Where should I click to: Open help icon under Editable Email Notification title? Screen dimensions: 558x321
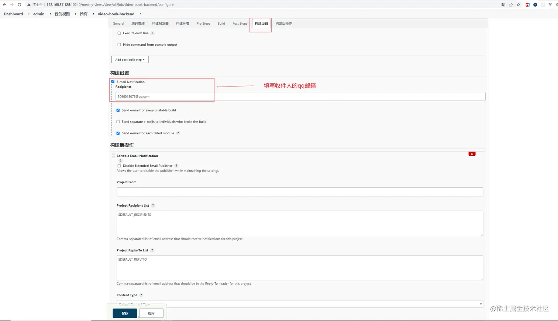120,161
